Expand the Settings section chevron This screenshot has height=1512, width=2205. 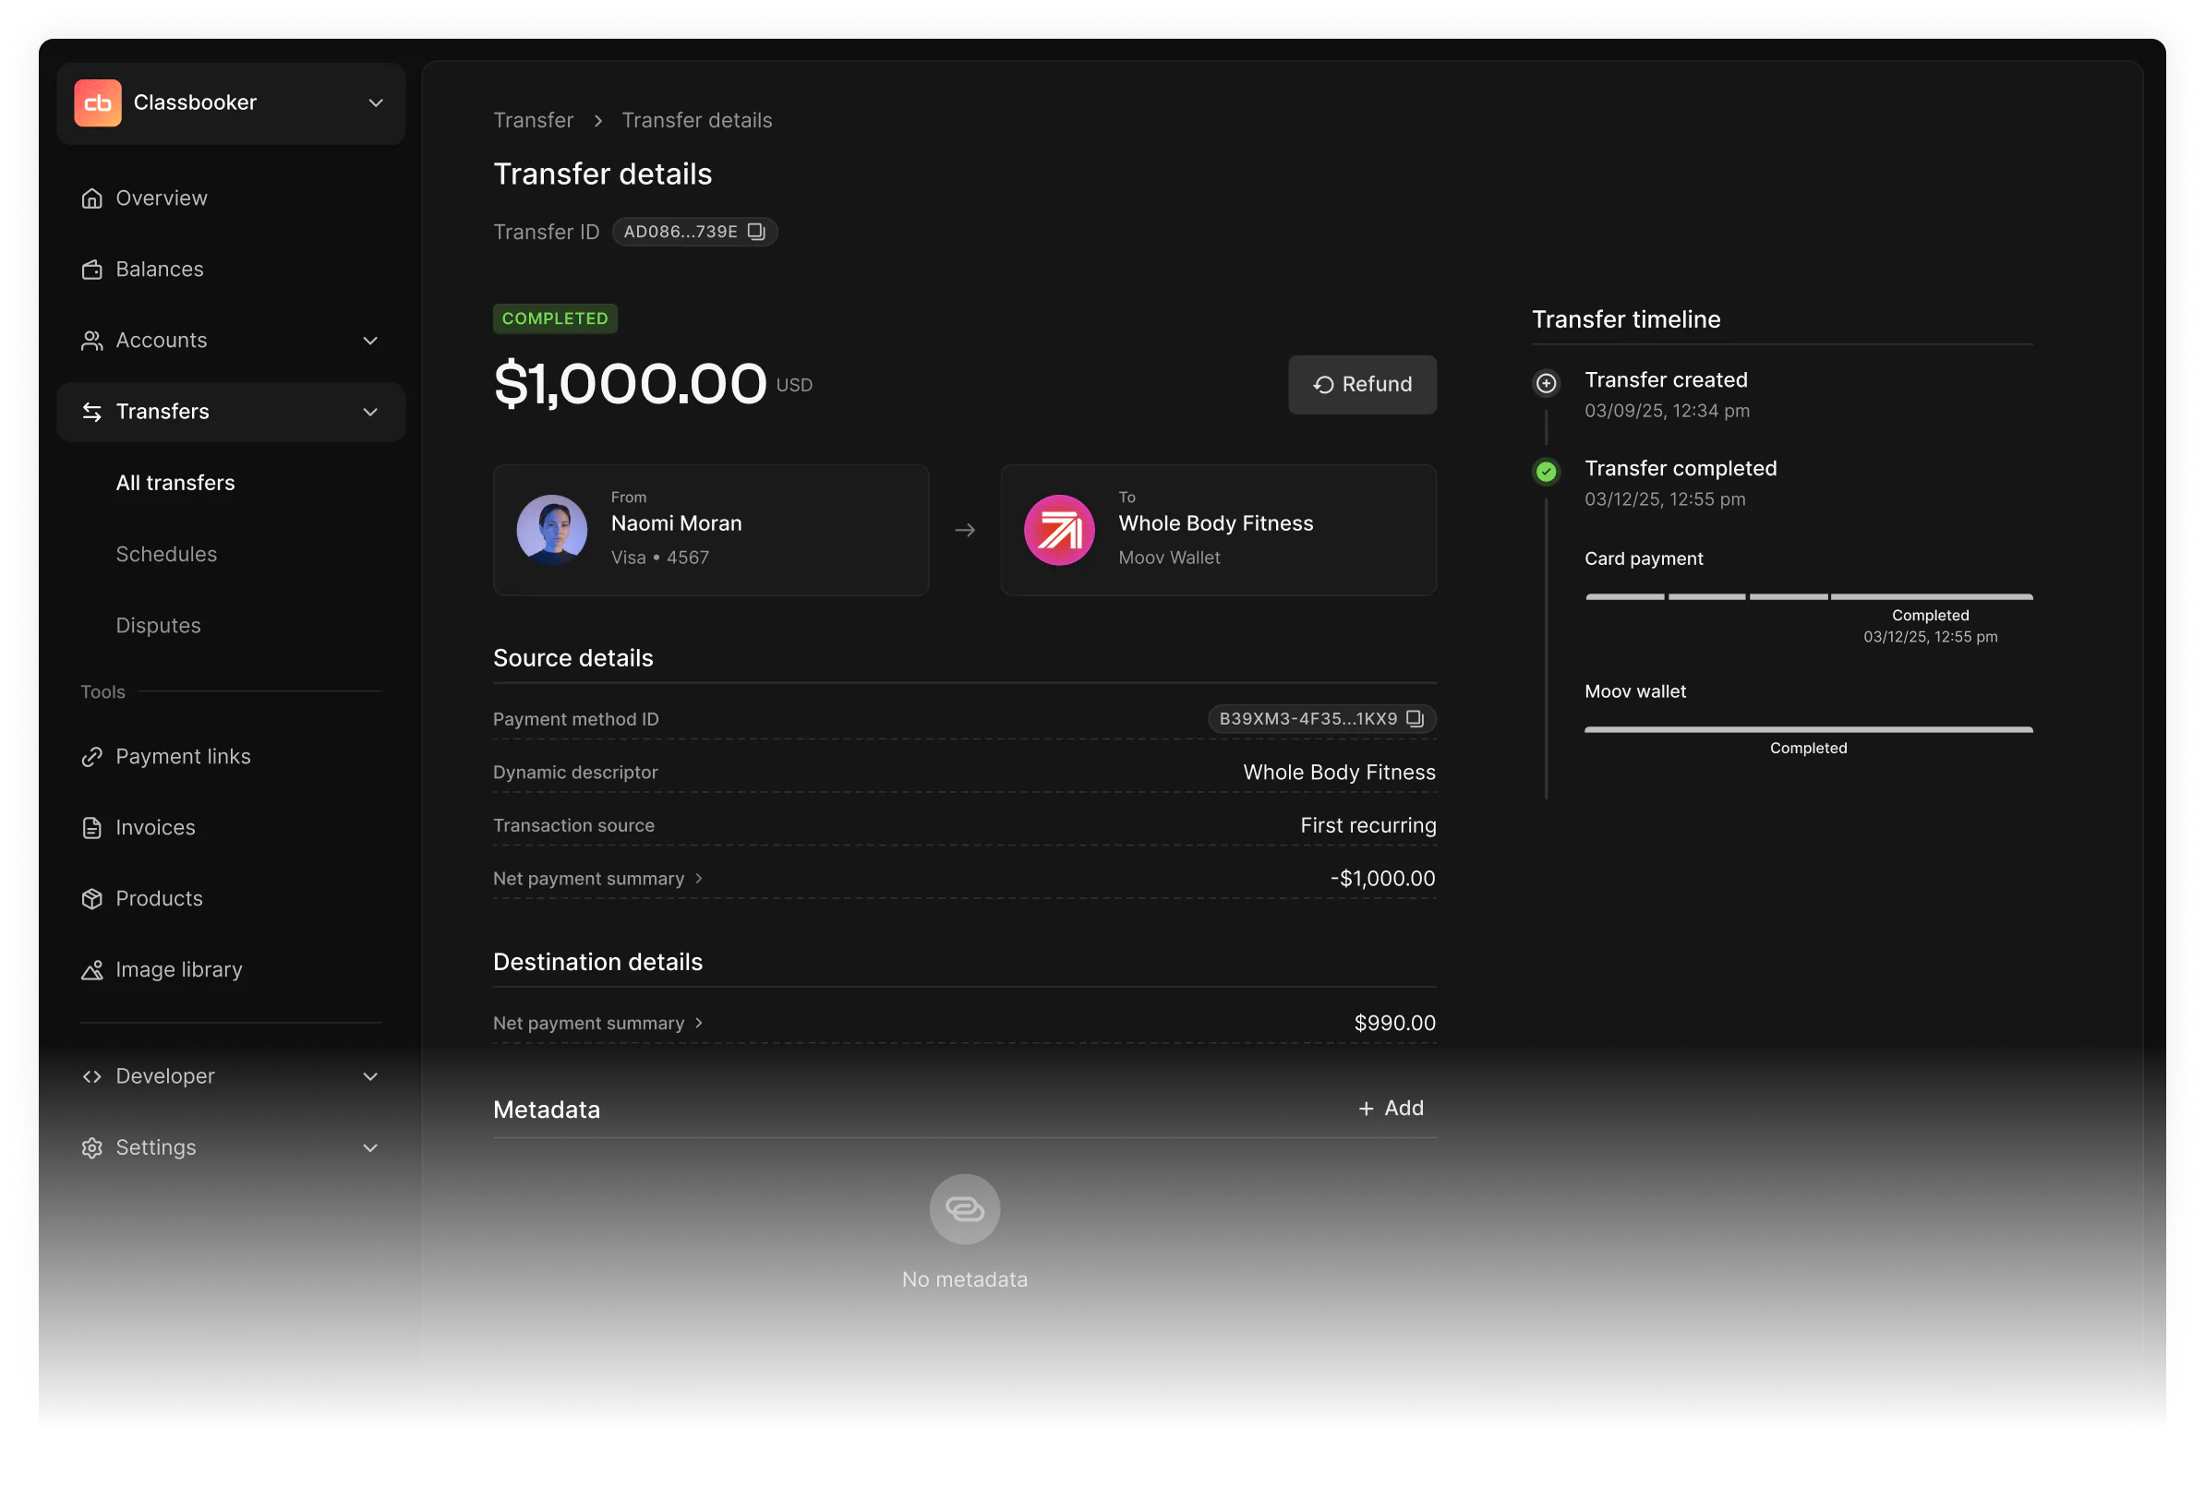[370, 1146]
